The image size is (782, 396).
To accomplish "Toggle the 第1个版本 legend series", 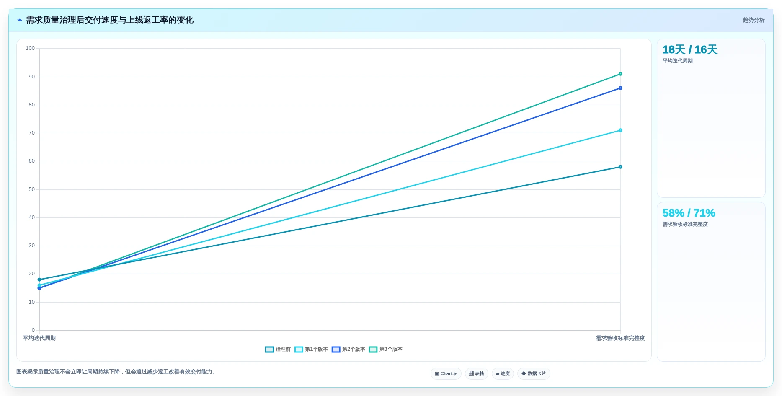I will pyautogui.click(x=311, y=349).
